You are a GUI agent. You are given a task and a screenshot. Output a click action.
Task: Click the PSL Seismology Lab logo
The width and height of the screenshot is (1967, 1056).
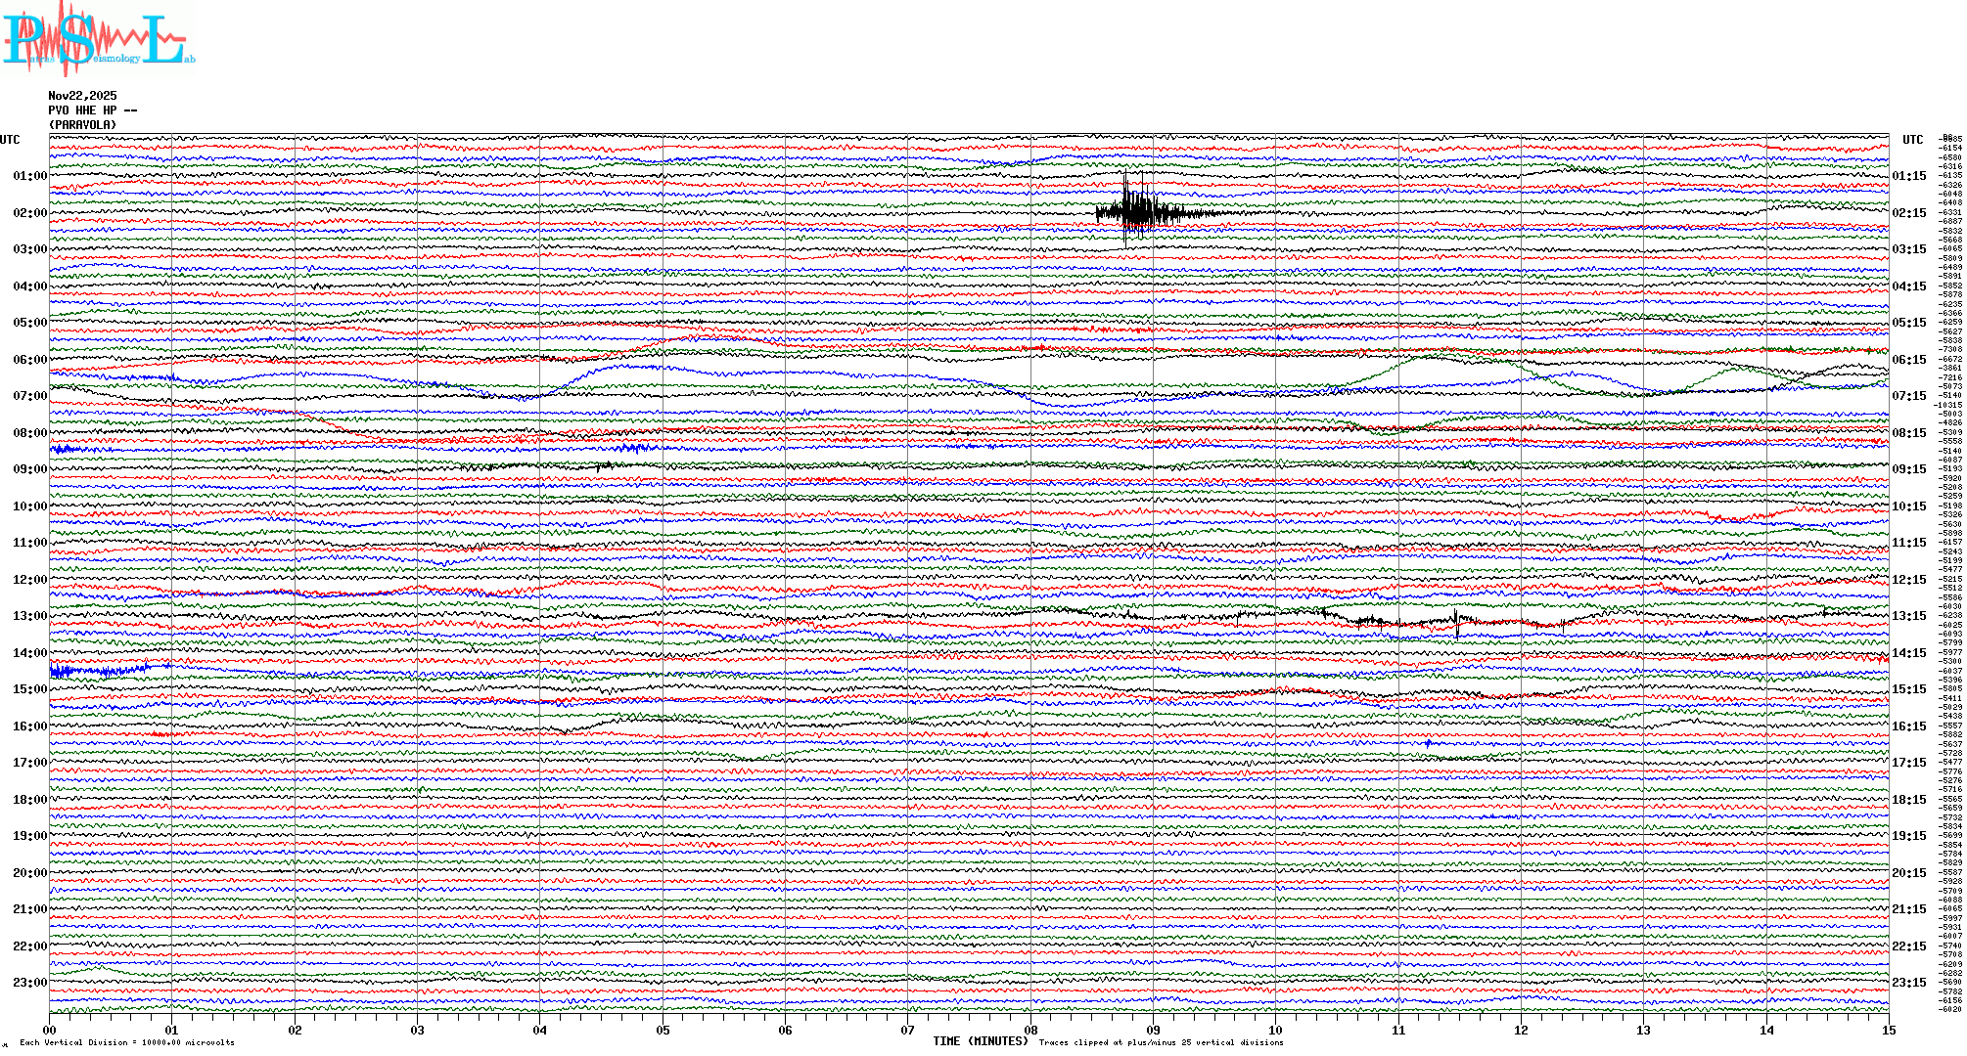(98, 39)
